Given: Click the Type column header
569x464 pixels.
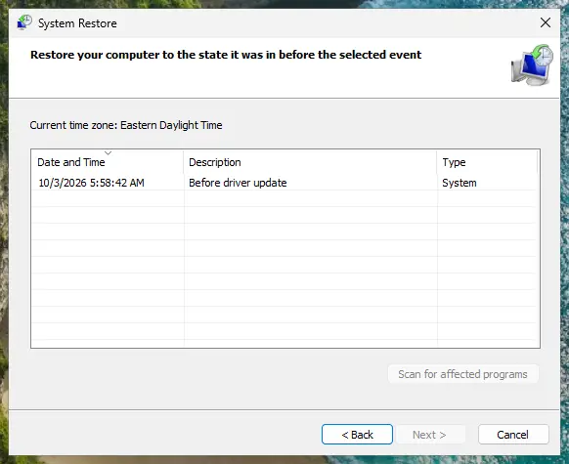Looking at the screenshot, I should pos(487,162).
